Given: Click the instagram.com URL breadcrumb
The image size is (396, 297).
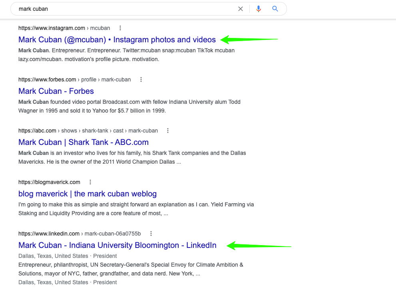Looking at the screenshot, I should click(x=64, y=28).
